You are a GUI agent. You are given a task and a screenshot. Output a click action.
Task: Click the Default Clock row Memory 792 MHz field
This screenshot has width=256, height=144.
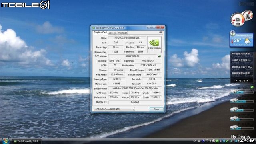135,97
